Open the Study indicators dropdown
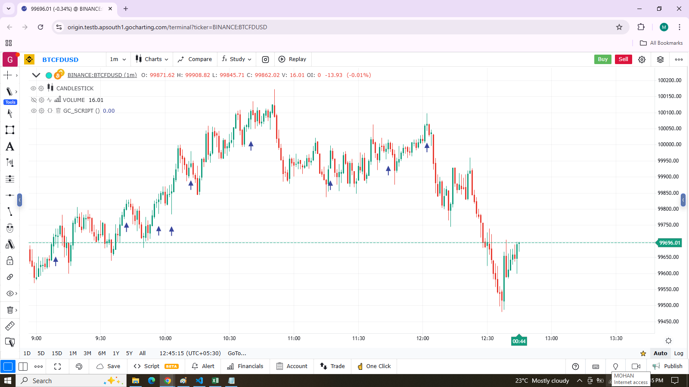This screenshot has height=387, width=689. (236, 59)
